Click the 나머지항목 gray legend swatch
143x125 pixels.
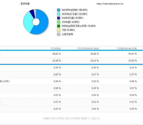58,34
